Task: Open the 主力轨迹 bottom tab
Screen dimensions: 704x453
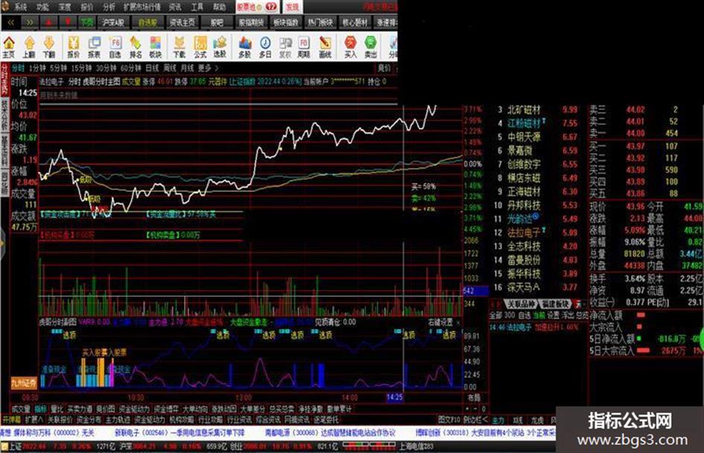Action: point(118,420)
